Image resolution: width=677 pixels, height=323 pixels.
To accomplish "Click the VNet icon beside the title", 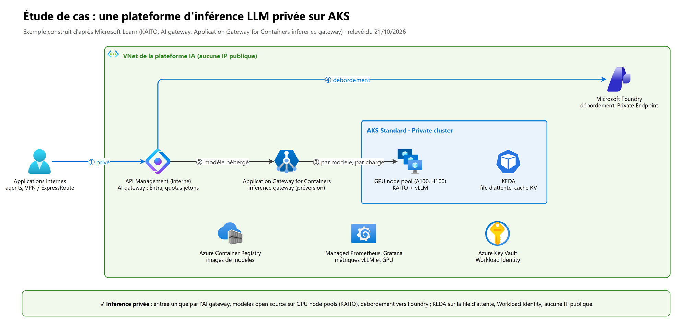I will [113, 54].
